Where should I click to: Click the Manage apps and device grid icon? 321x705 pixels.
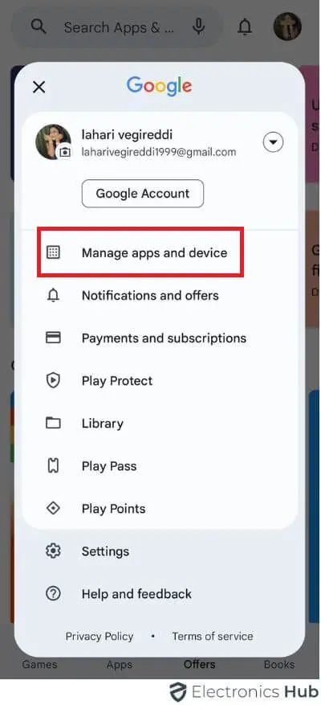click(x=53, y=252)
